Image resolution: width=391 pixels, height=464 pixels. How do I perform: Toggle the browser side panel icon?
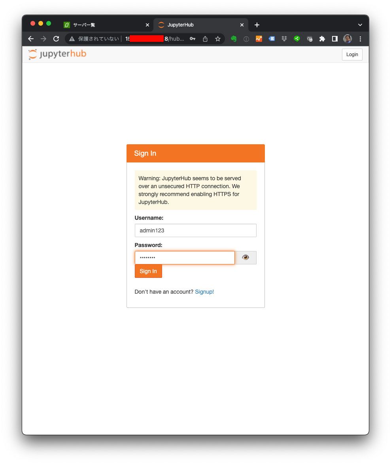(335, 39)
